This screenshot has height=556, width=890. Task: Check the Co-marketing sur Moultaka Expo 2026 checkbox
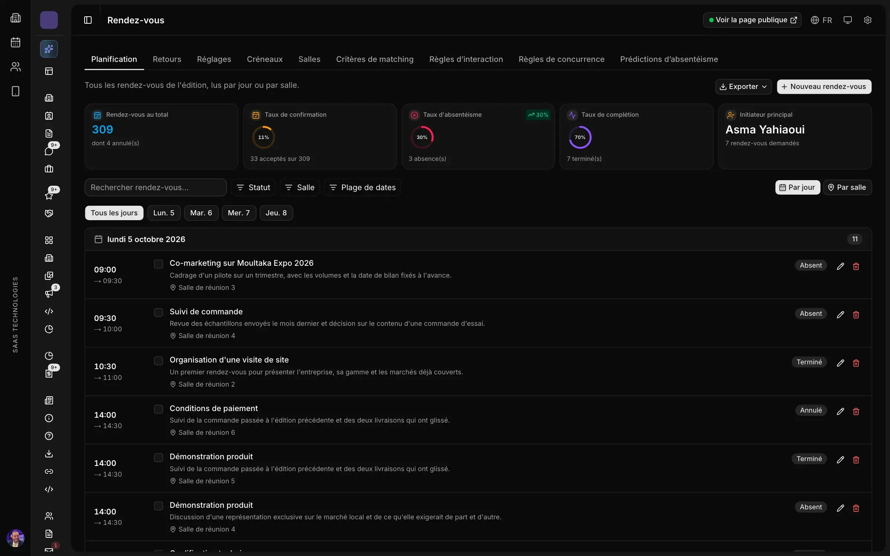158,264
